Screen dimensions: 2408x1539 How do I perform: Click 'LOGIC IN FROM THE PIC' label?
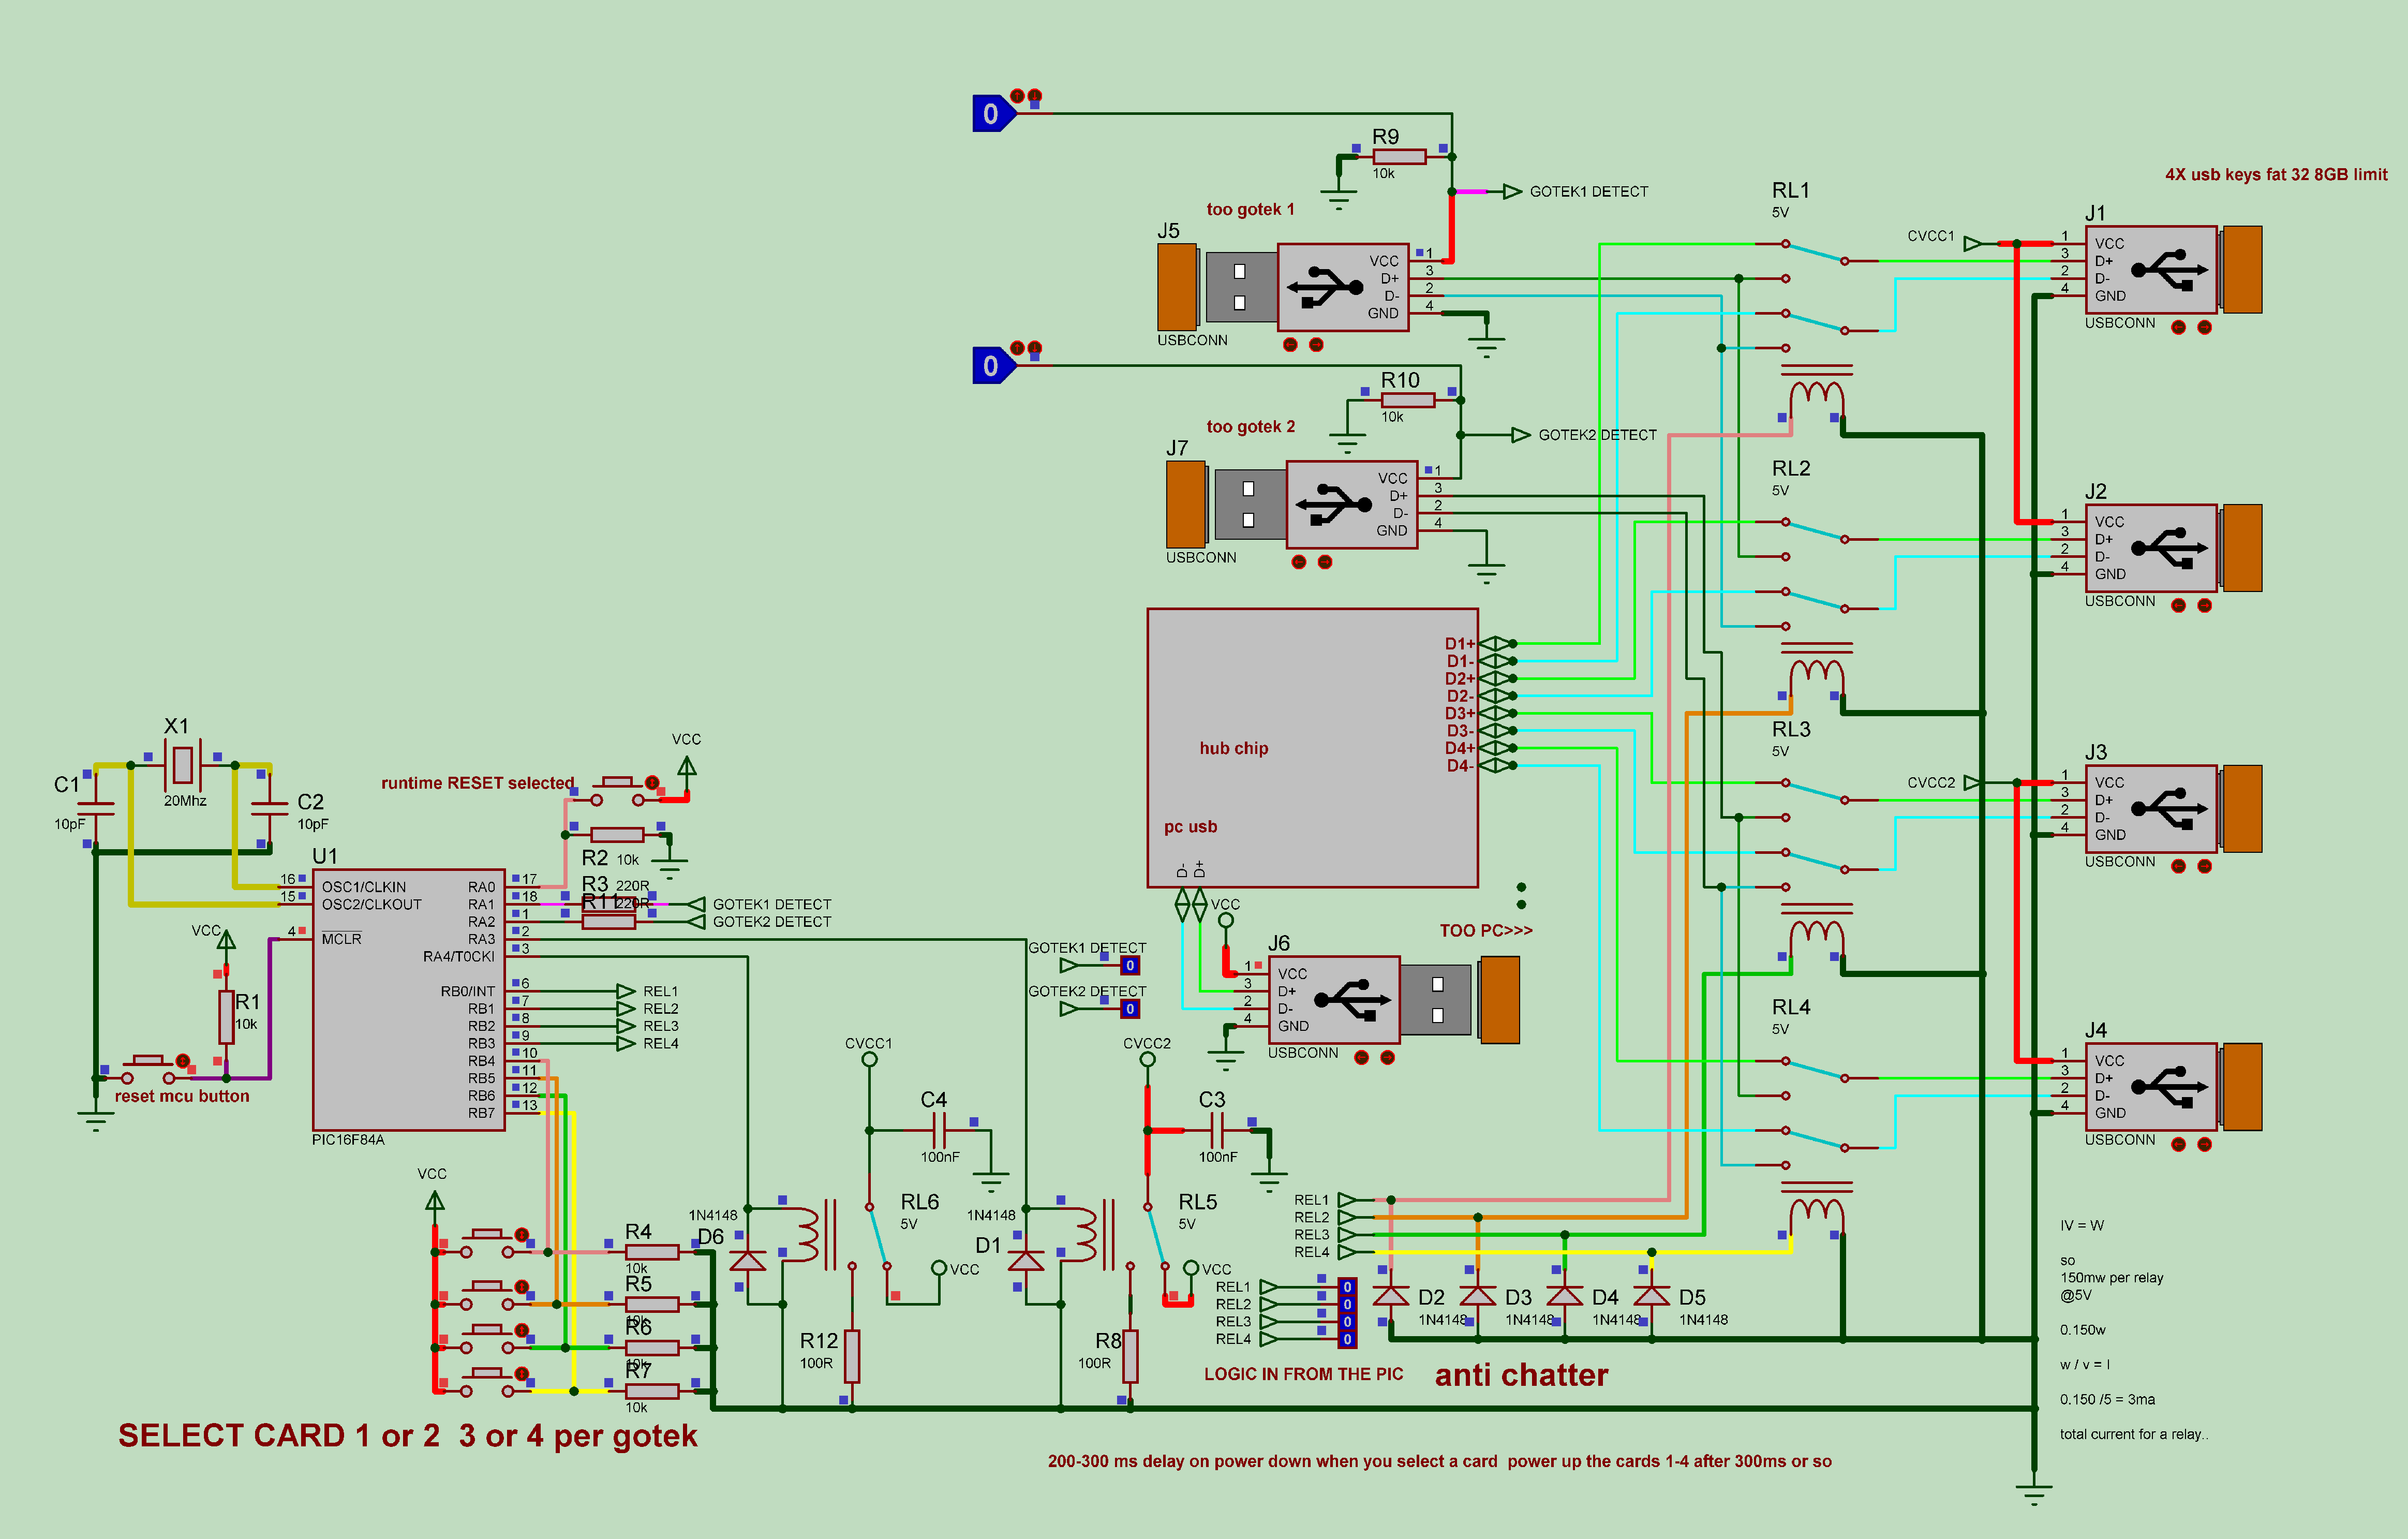tap(1303, 1374)
